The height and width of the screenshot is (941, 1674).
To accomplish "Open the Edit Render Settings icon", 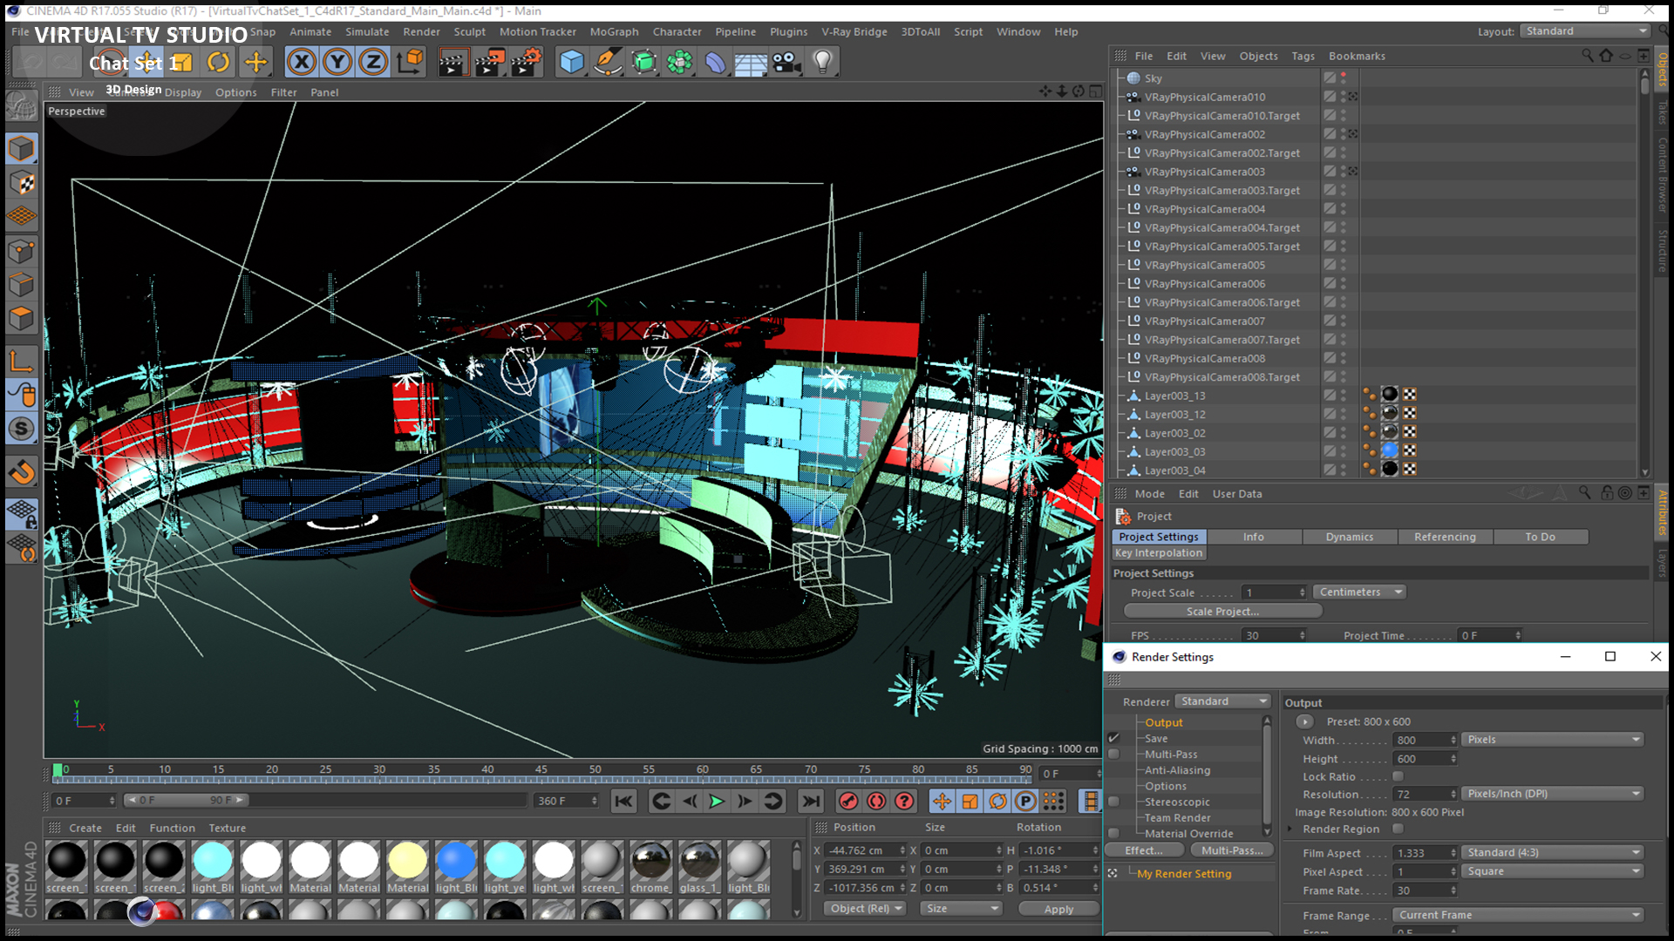I will 526,62.
